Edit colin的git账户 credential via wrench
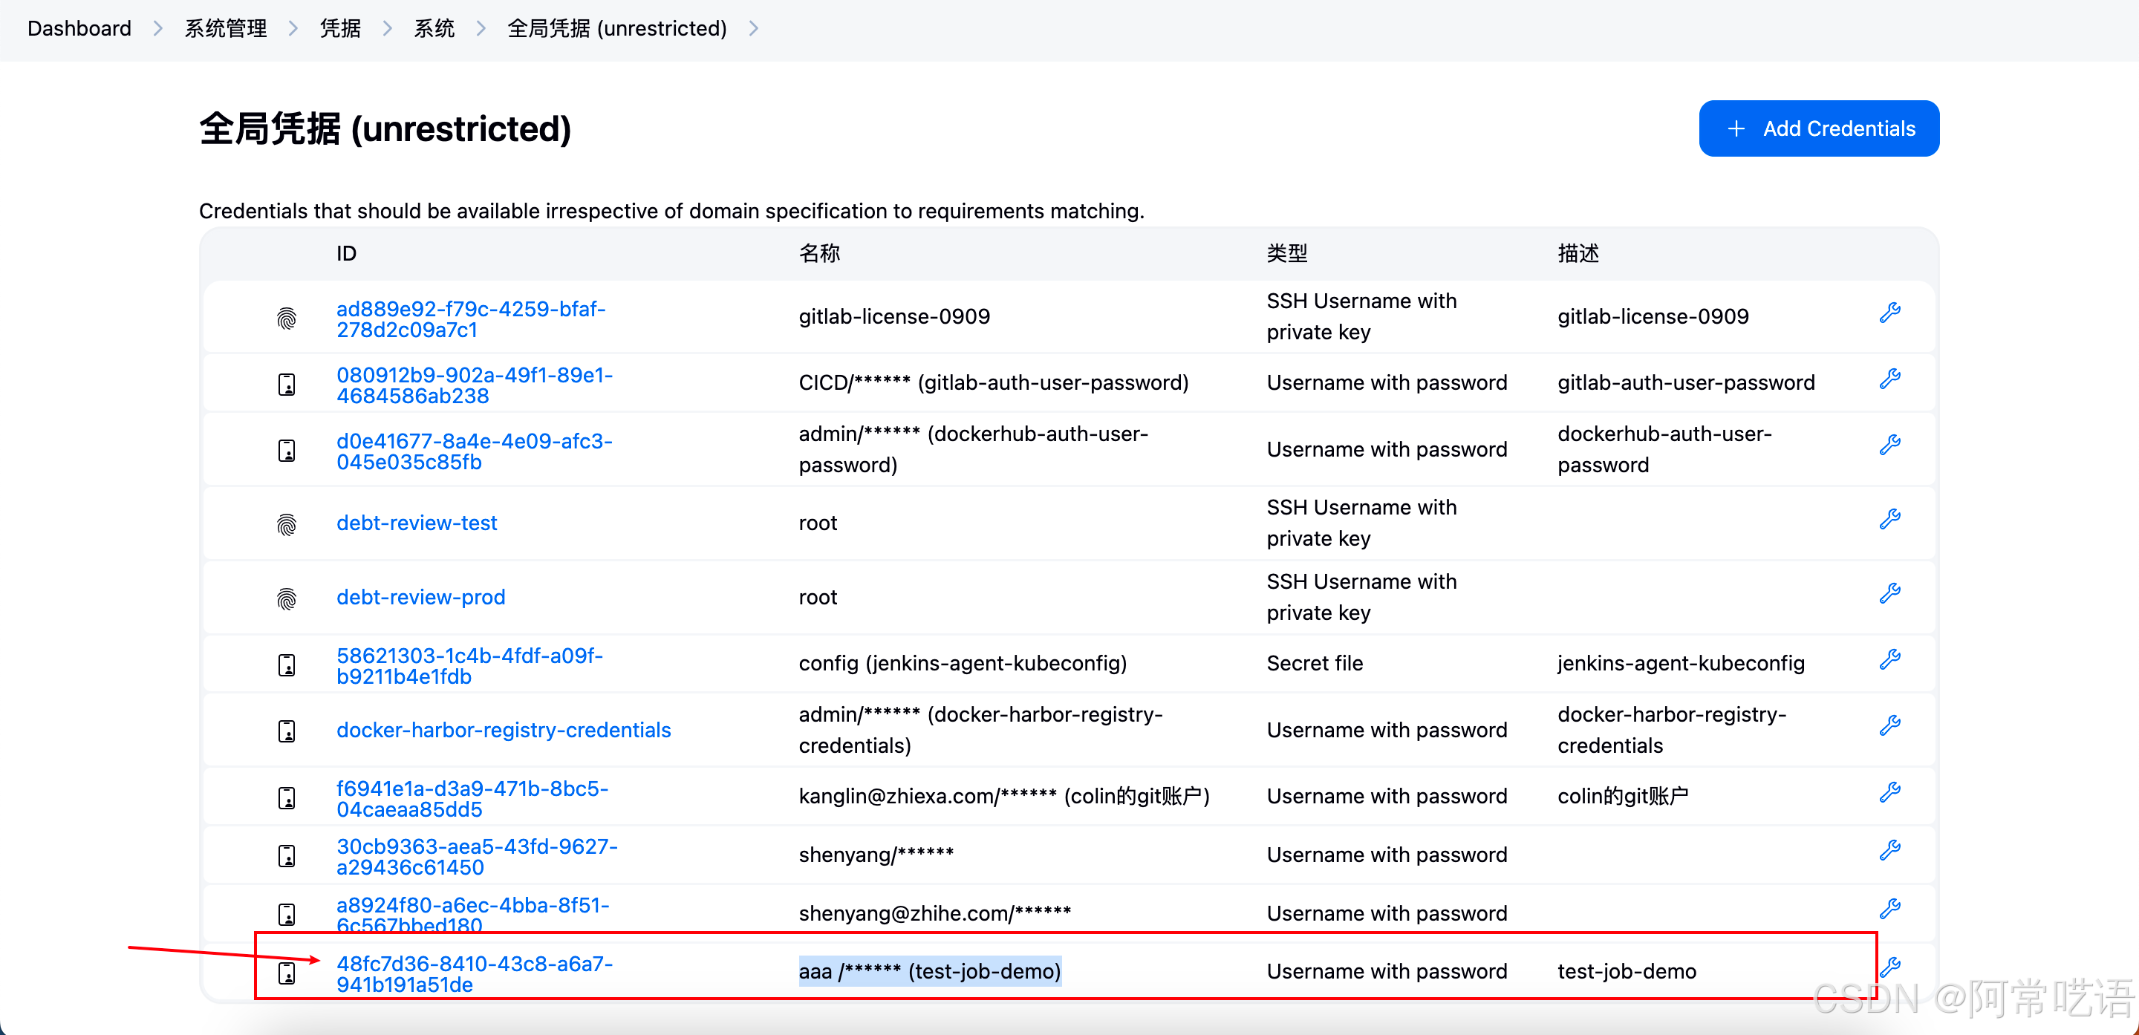The width and height of the screenshot is (2139, 1035). (1890, 793)
